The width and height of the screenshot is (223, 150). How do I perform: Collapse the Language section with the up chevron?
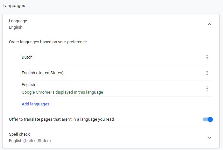click(210, 24)
